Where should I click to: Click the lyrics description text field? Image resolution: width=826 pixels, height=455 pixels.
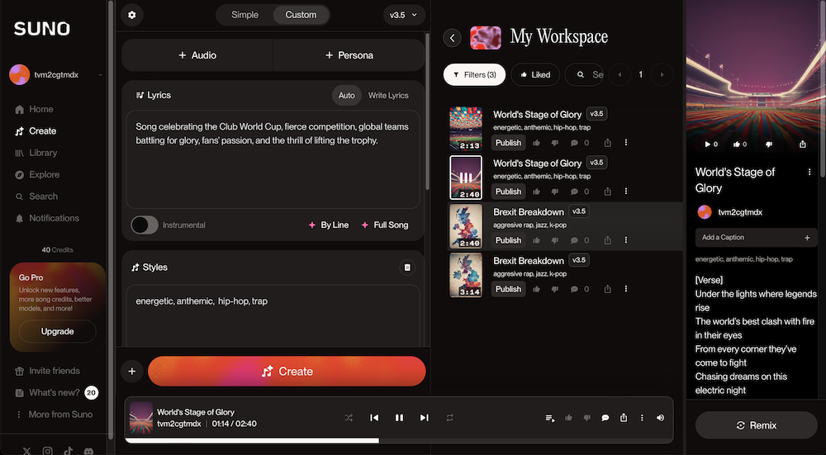click(x=273, y=159)
